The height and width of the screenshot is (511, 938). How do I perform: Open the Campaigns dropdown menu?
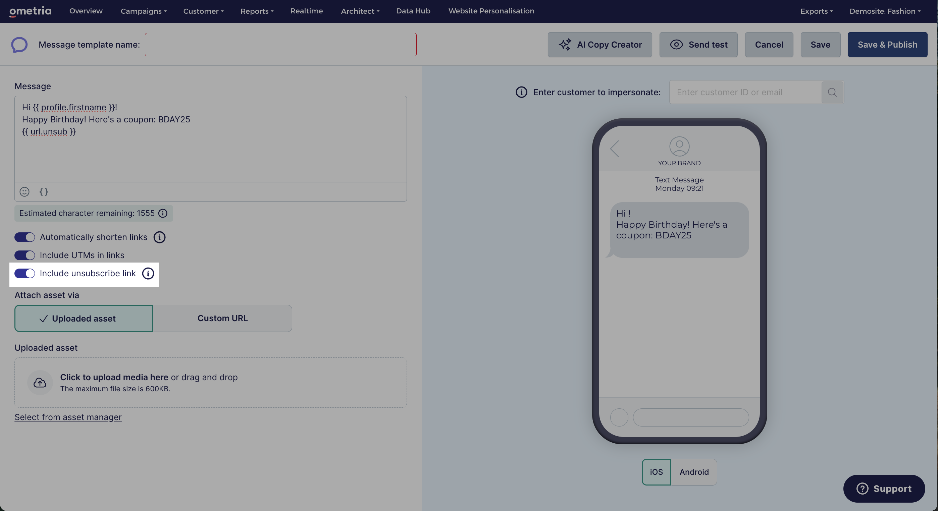(x=144, y=11)
